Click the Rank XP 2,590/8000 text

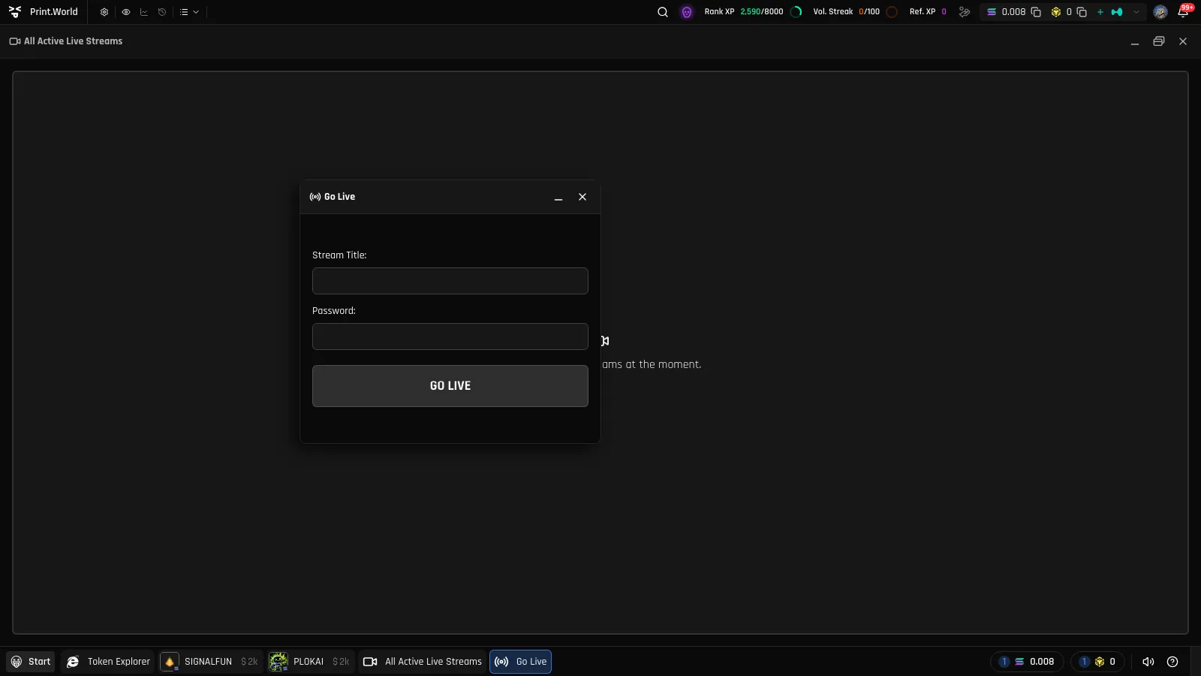click(744, 12)
